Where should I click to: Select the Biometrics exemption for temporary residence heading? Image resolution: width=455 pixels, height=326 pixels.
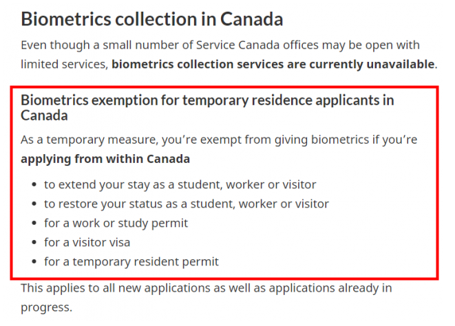[207, 107]
